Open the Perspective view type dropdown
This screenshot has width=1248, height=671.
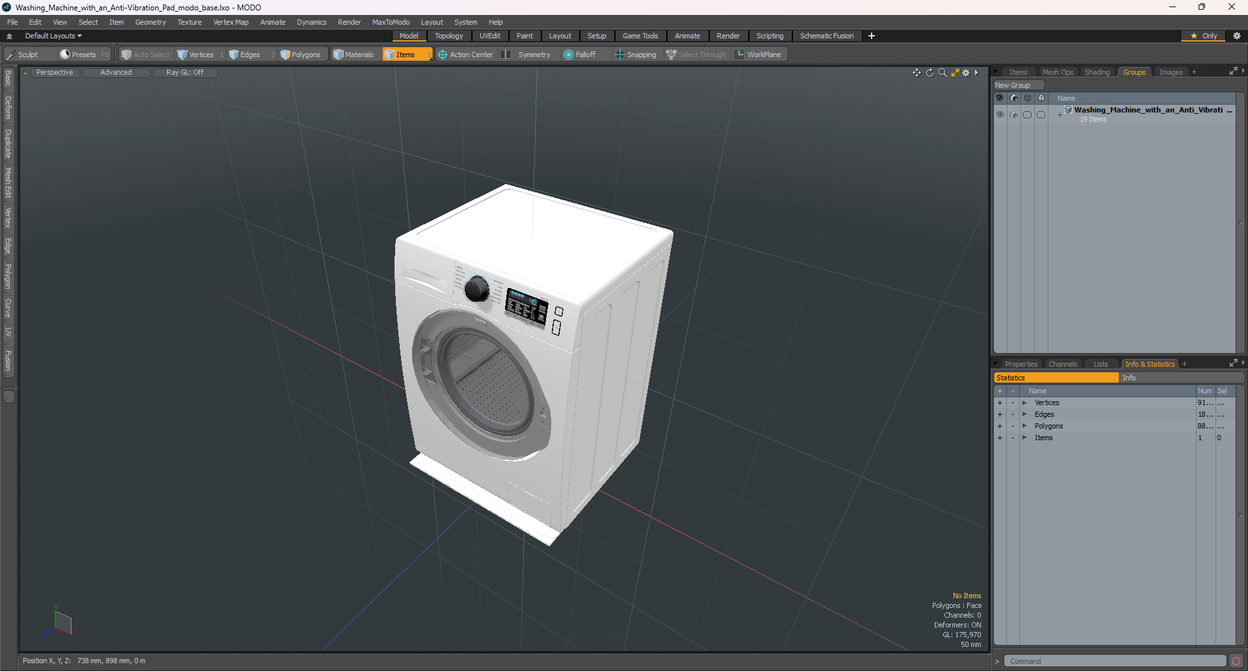coord(55,73)
